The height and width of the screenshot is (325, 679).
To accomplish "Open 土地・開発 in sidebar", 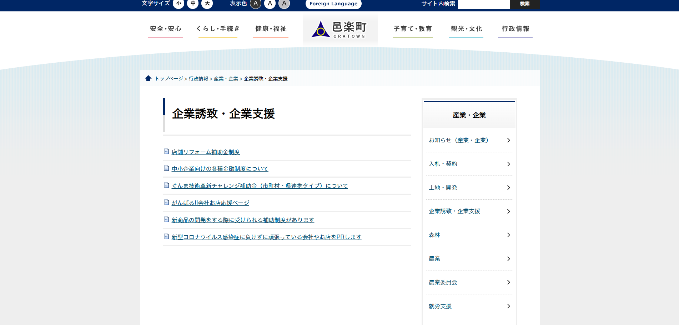I will click(x=469, y=188).
